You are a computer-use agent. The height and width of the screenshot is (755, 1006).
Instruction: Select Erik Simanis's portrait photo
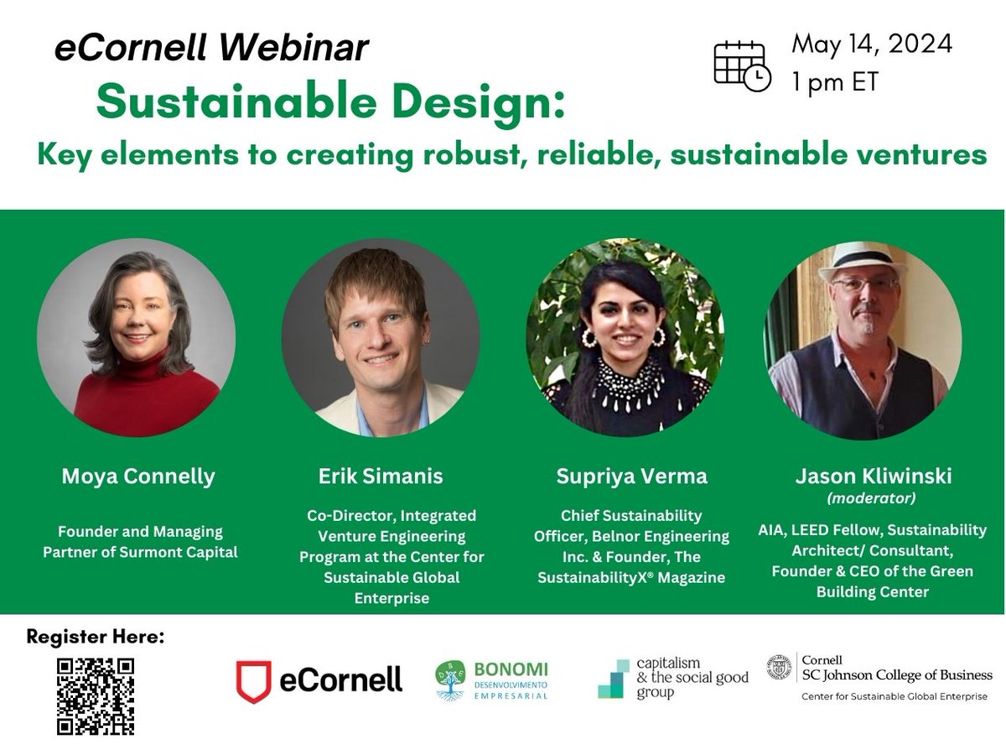(381, 337)
